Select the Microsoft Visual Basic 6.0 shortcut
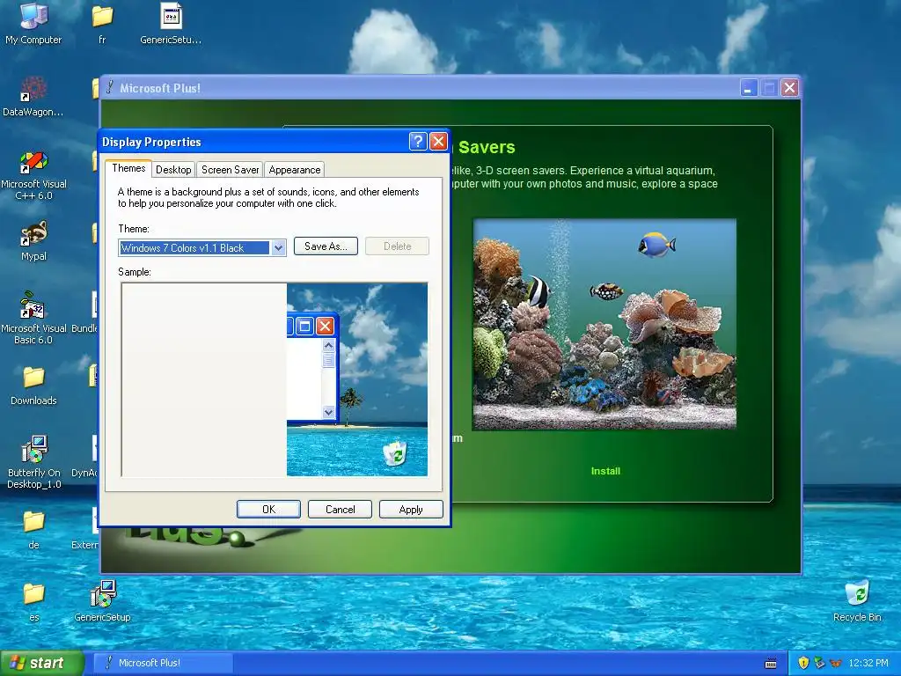901x676 pixels. pos(33,318)
